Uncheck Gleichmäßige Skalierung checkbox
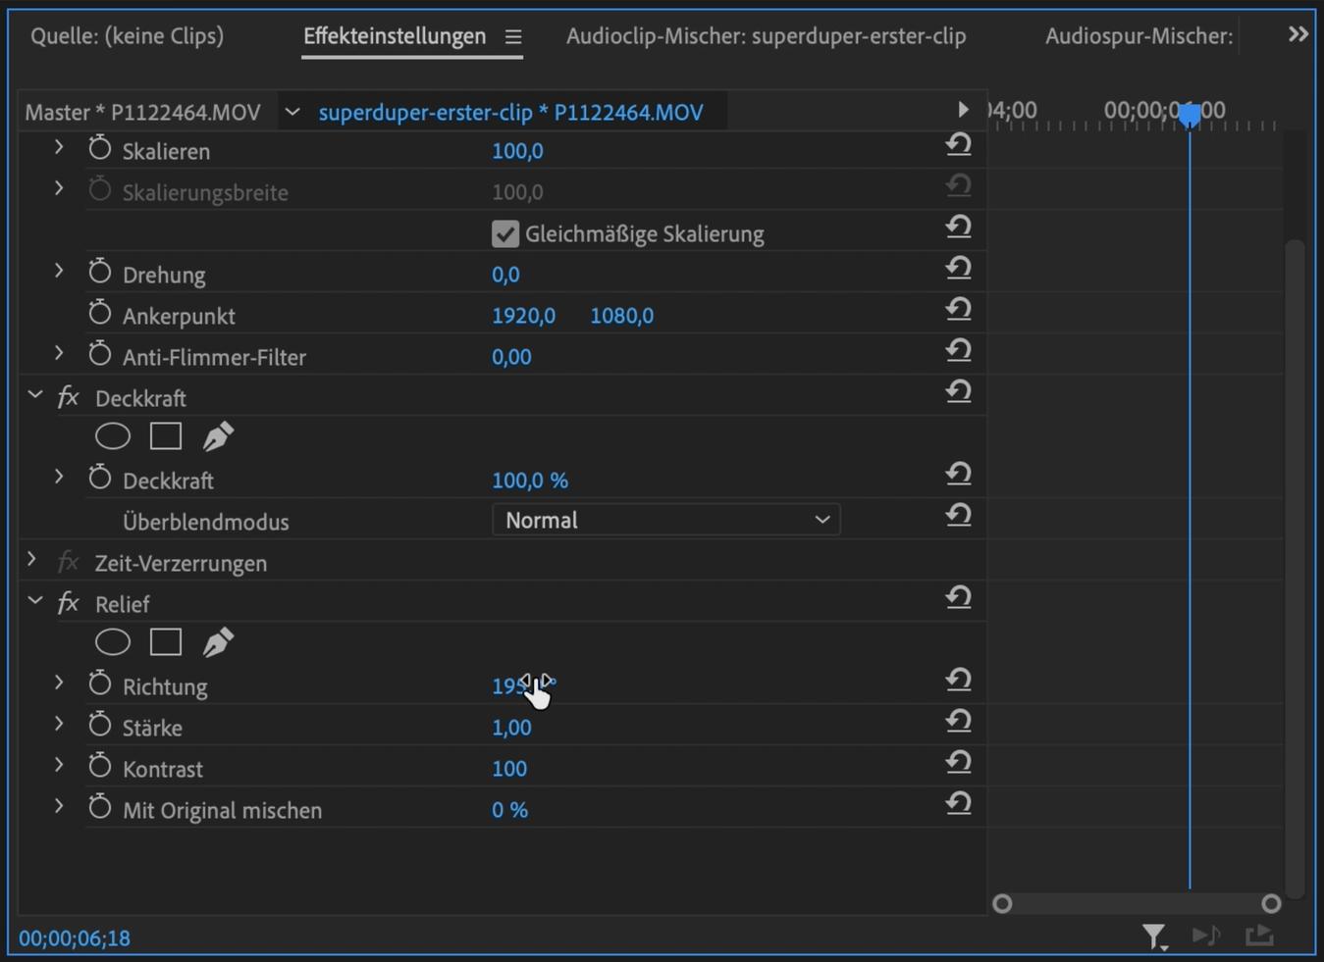Image resolution: width=1324 pixels, height=962 pixels. point(504,234)
